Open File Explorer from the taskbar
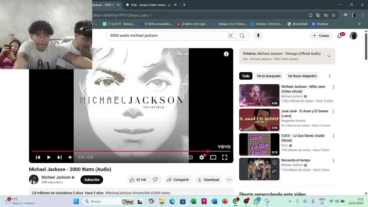 pyautogui.click(x=162, y=202)
